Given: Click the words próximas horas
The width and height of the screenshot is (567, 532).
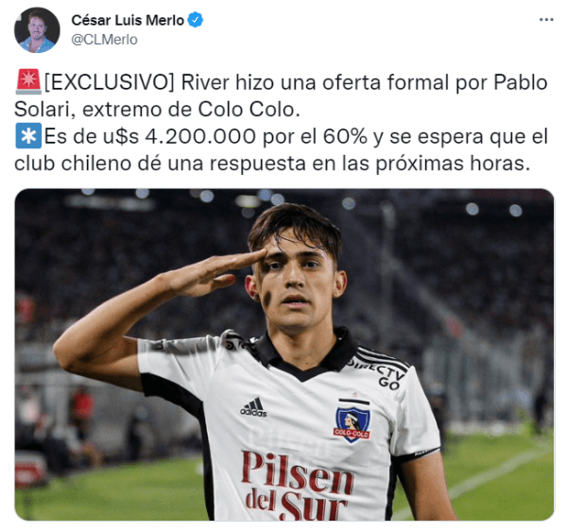Looking at the screenshot, I should tap(453, 163).
